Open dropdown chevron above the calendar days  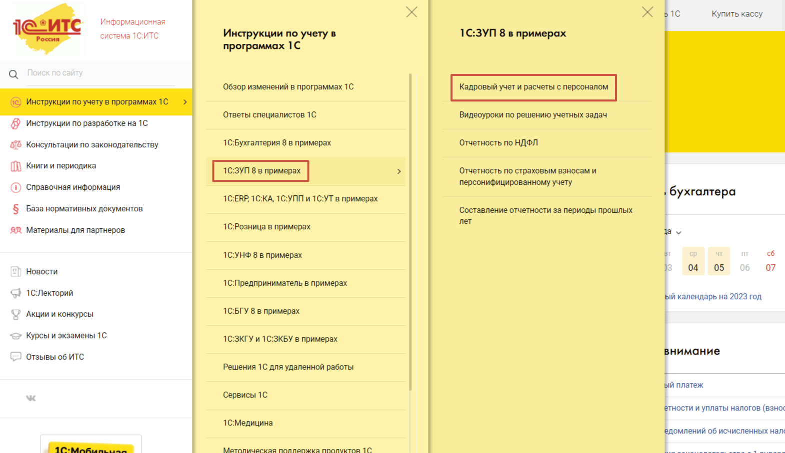(678, 232)
